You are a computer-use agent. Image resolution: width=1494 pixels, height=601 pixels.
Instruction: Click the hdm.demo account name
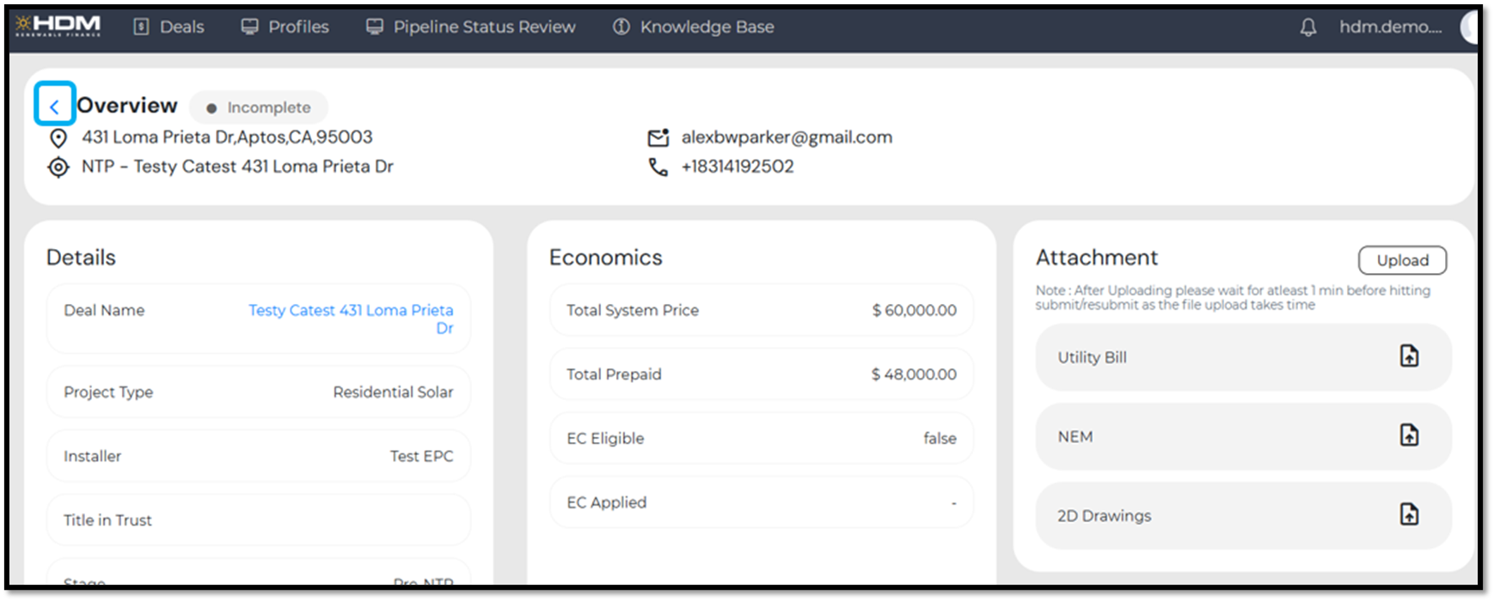click(x=1391, y=27)
